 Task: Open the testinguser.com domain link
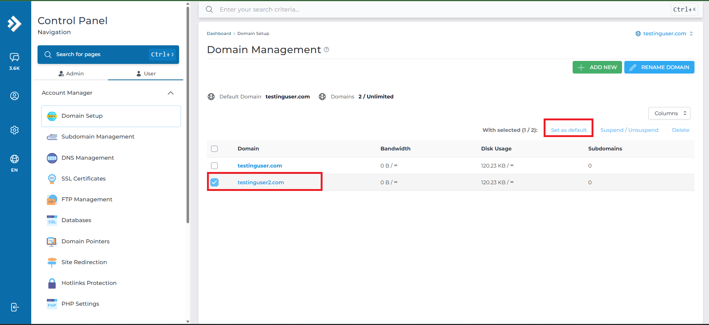click(260, 166)
